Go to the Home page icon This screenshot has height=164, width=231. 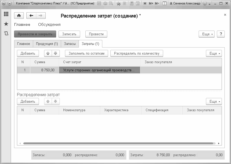tap(19, 16)
